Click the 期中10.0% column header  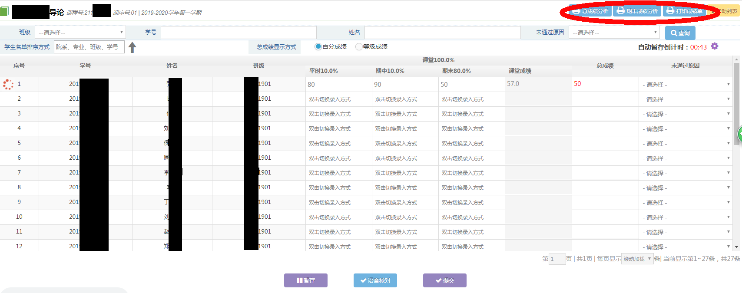tap(390, 71)
